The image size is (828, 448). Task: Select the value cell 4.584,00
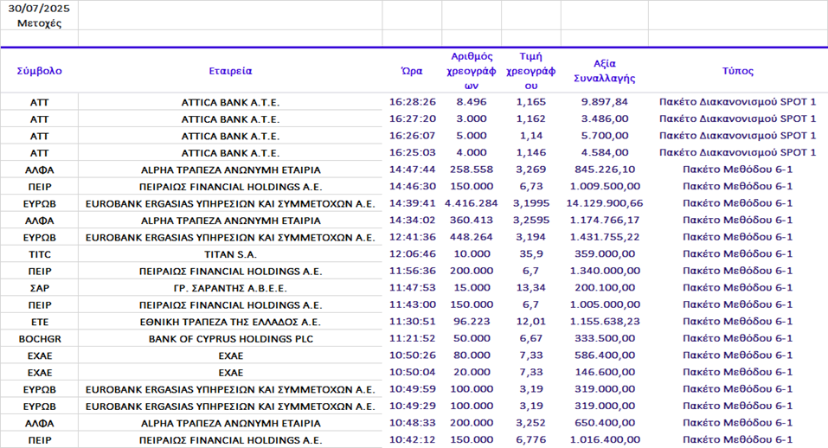coord(605,152)
